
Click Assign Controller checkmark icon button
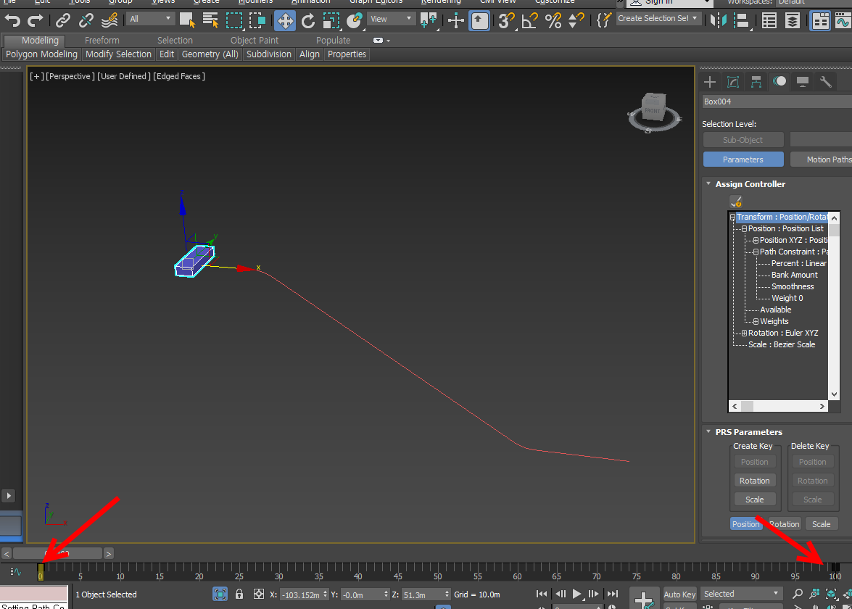[x=736, y=202]
